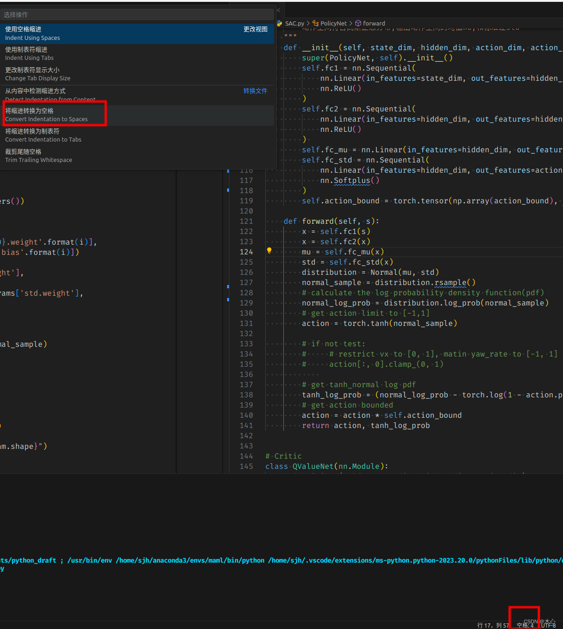Click line number 121 in gutter

(x=246, y=221)
